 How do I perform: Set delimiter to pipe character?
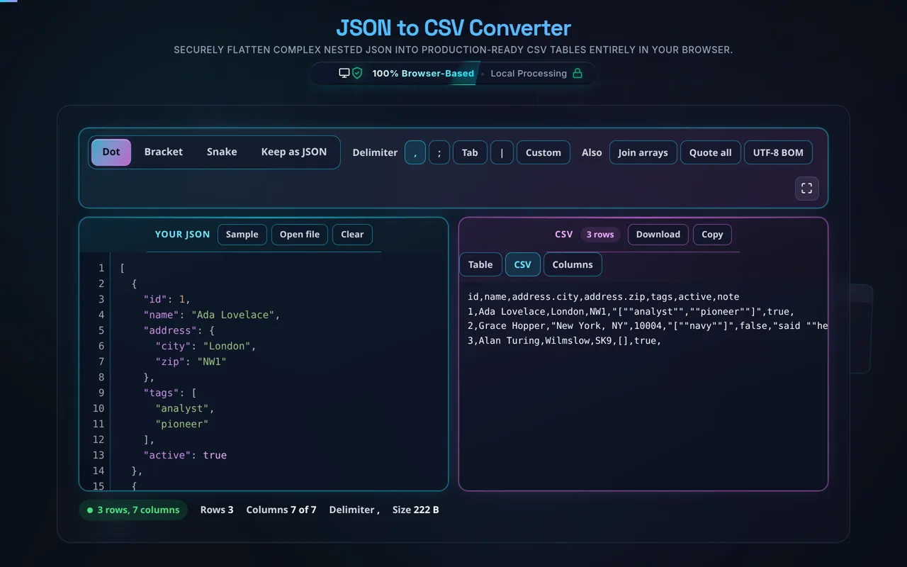tap(502, 152)
